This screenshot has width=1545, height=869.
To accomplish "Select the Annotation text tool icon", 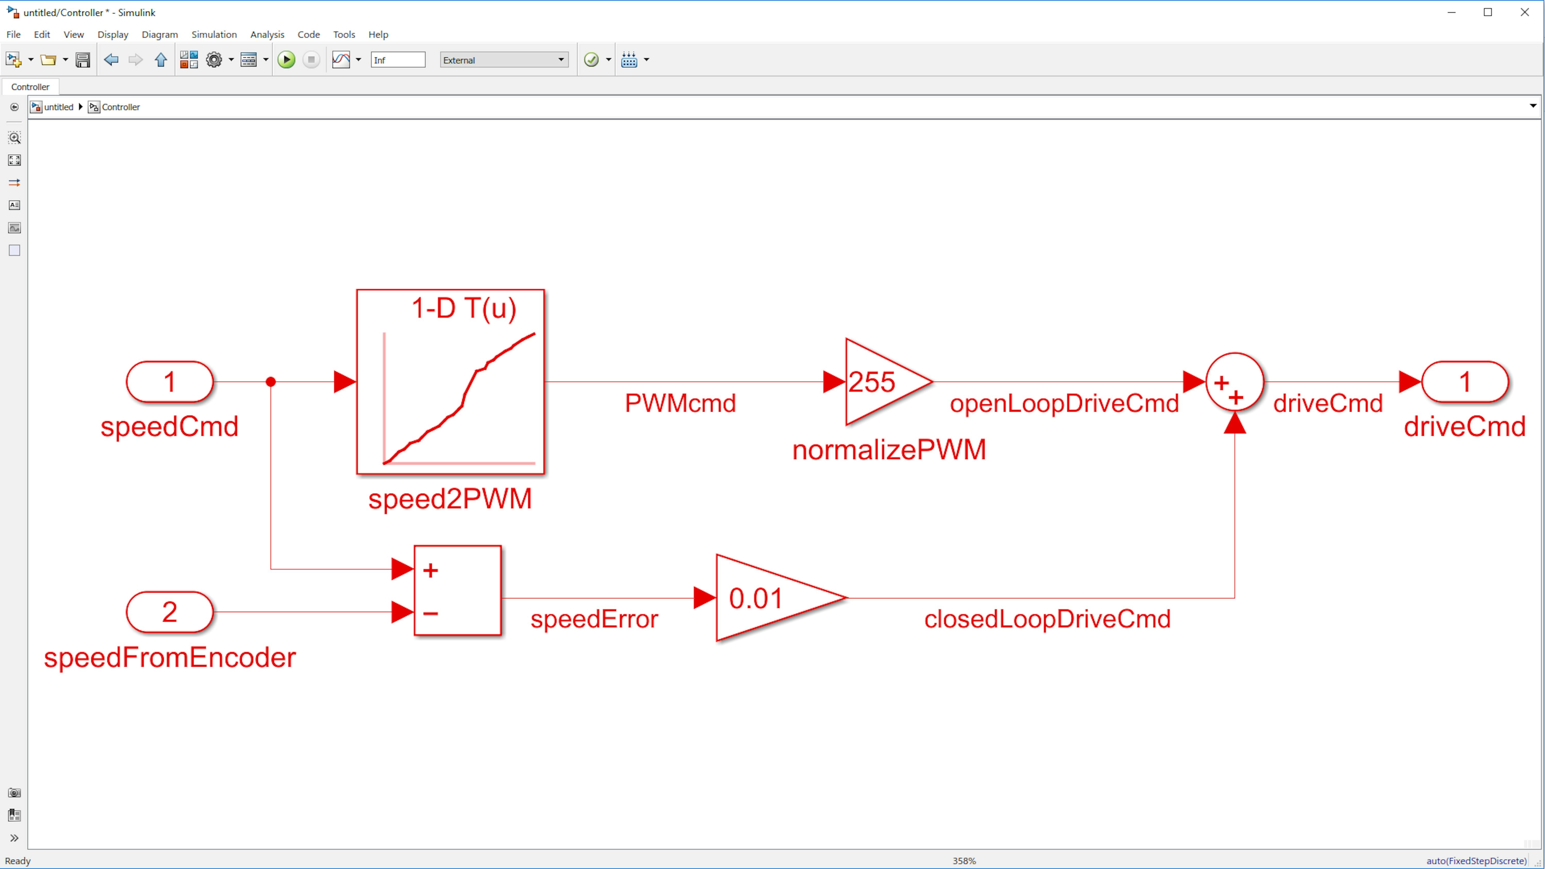I will coord(14,205).
